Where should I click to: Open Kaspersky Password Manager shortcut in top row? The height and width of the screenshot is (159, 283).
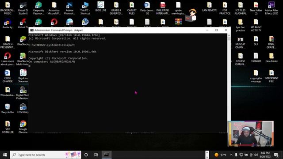pos(38,8)
